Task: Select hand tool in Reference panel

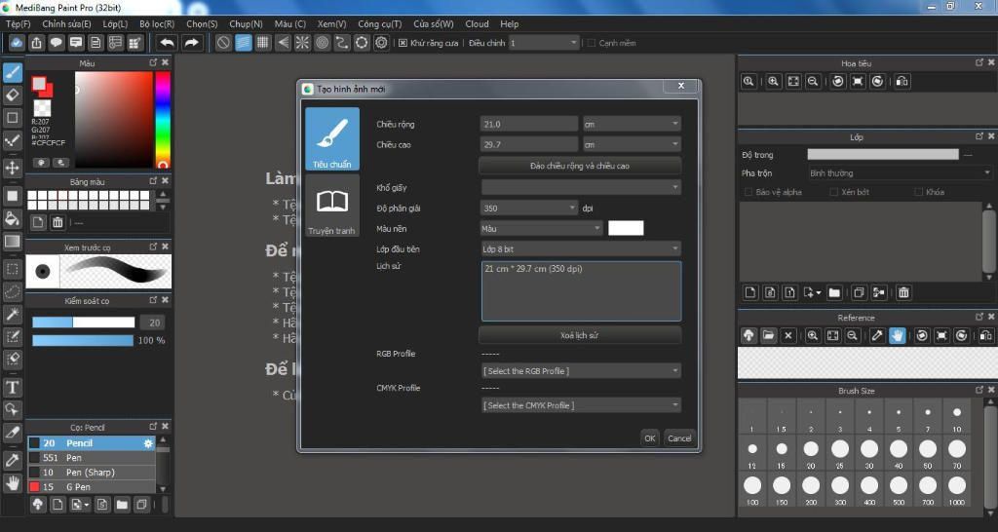Action: [x=897, y=335]
